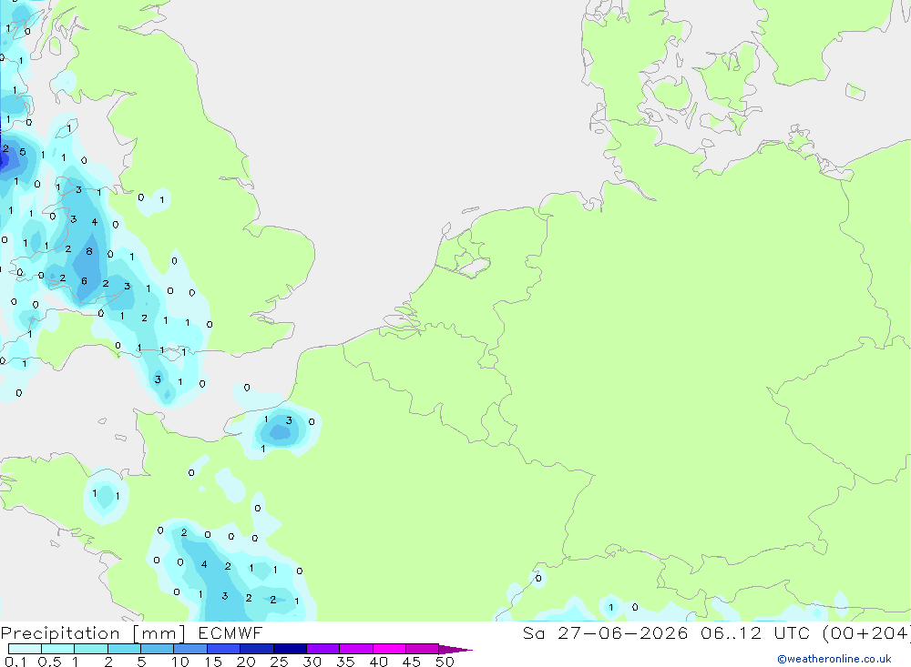Select the 5–10 mm legend color swatch
The height and width of the screenshot is (667, 911).
pyautogui.click(x=158, y=649)
